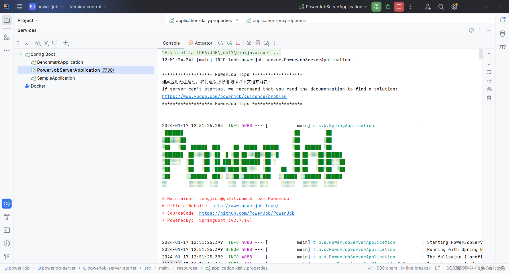Open the Notifications bell

click(x=502, y=20)
